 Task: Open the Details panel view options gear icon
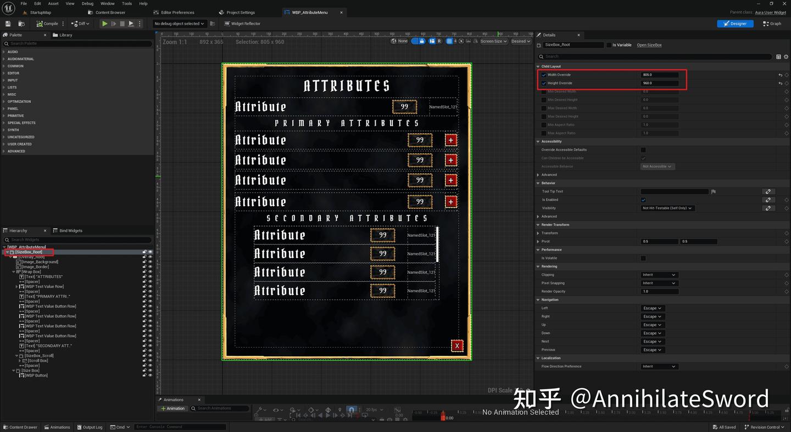point(786,56)
